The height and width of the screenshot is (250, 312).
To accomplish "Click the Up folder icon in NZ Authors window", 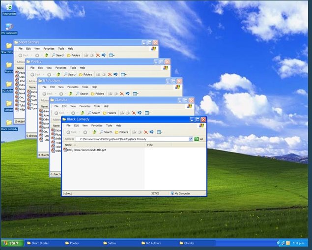I will click(70, 94).
